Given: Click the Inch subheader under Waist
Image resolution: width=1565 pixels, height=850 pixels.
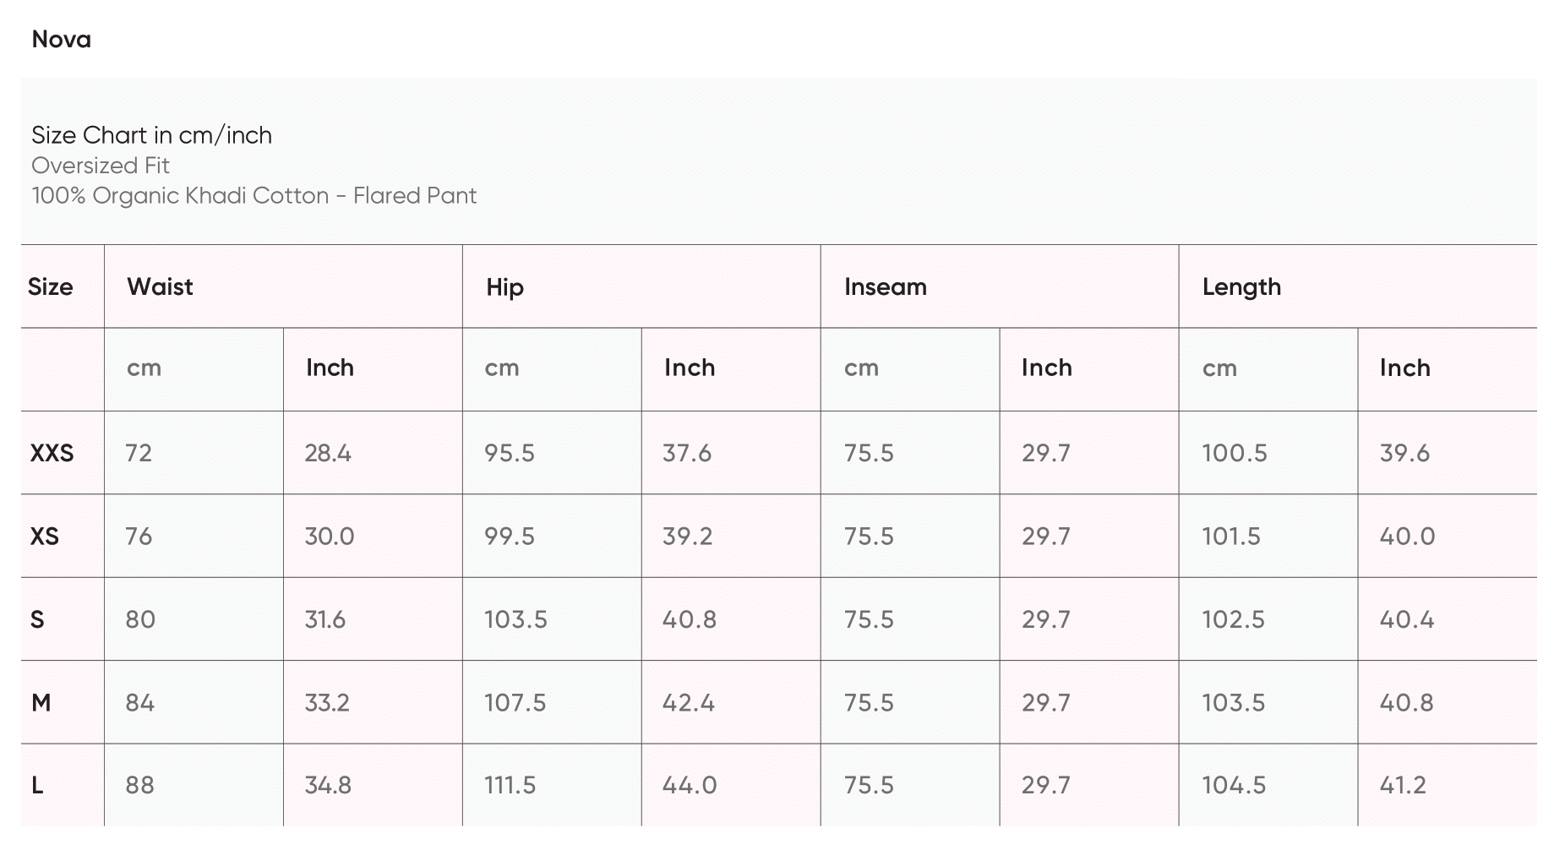Looking at the screenshot, I should 330,368.
